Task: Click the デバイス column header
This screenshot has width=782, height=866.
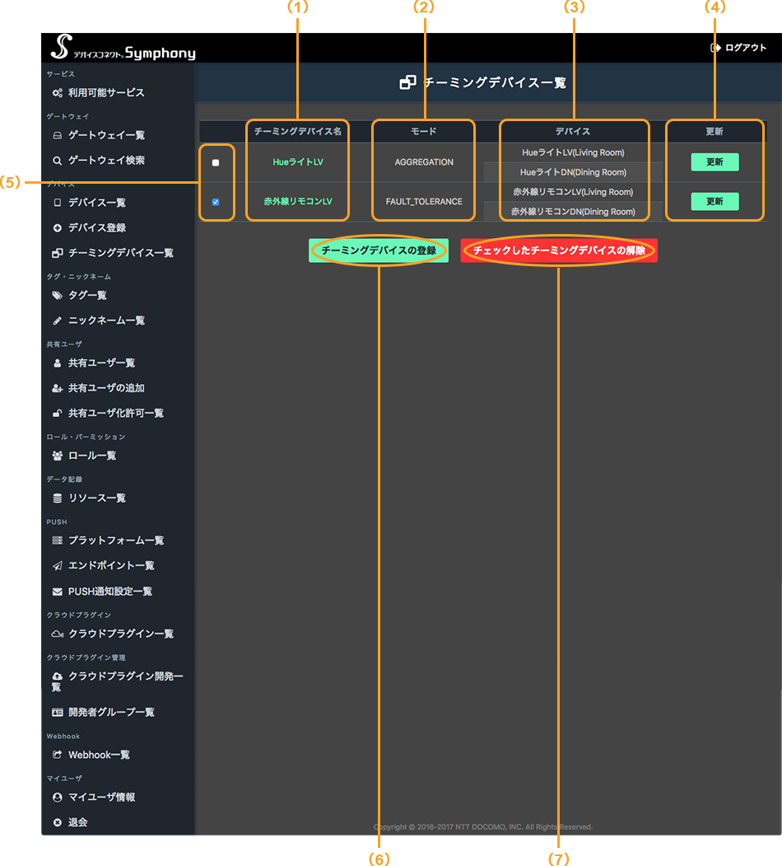Action: (573, 132)
